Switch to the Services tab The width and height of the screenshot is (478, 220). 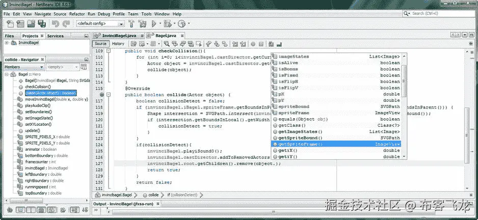(55, 36)
